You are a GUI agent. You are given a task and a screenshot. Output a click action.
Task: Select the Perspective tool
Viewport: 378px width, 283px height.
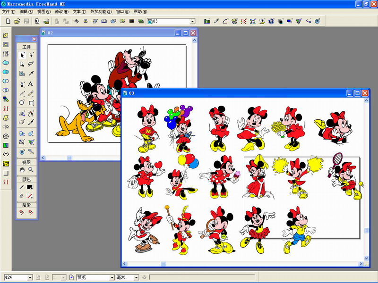[x=31, y=133]
